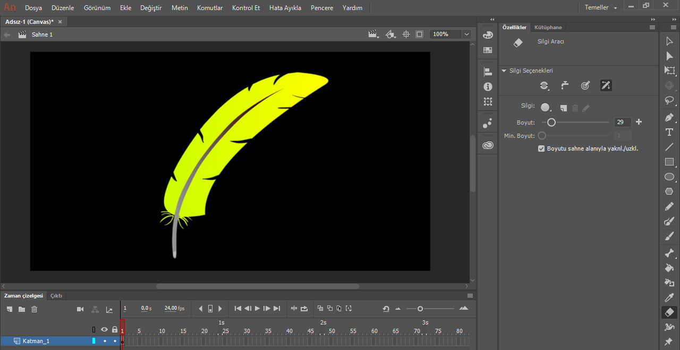Collapse the Silgi Seçenekleri section
Screen dimensions: 680x350
[x=504, y=71]
